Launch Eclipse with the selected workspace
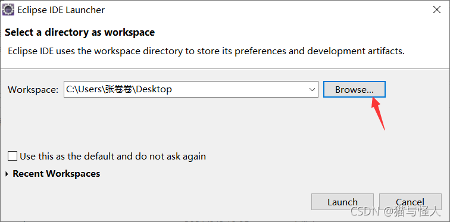 tap(342, 202)
